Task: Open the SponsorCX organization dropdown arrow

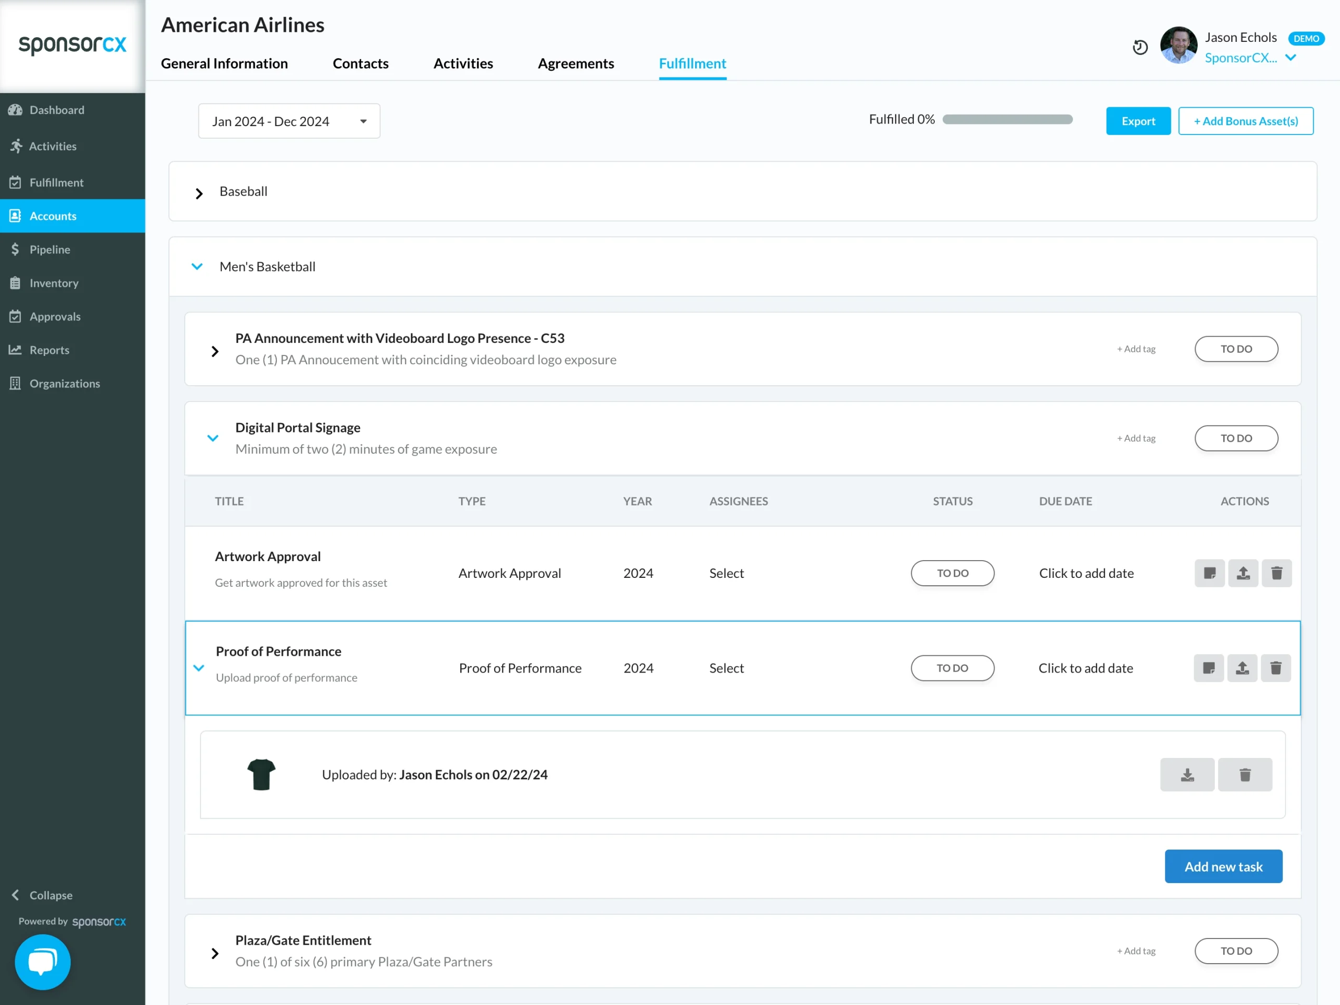Action: point(1290,58)
